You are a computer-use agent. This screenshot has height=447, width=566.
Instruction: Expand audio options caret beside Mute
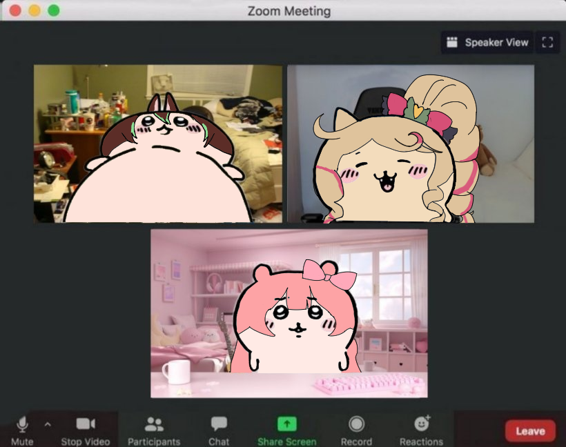tap(48, 425)
